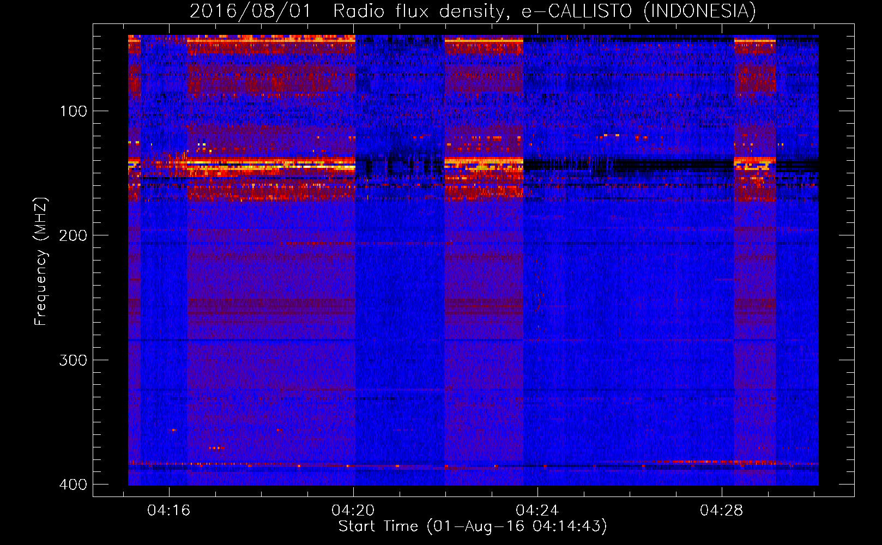Click the 100 frequency tick label

pos(73,111)
